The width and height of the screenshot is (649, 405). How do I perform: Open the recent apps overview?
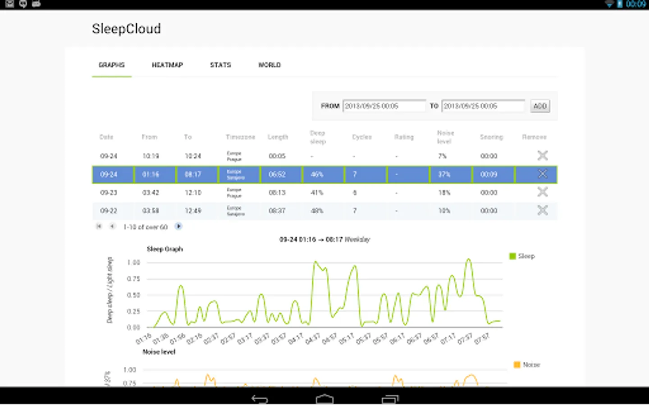click(x=390, y=399)
